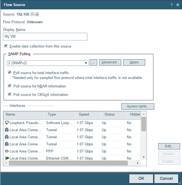Screen dimensions: 182x185
Task: Click the horizontal scroll right arrow
Action: pyautogui.click(x=138, y=163)
